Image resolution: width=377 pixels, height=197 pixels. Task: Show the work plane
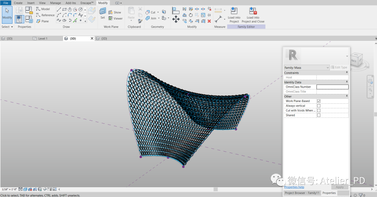point(115,12)
